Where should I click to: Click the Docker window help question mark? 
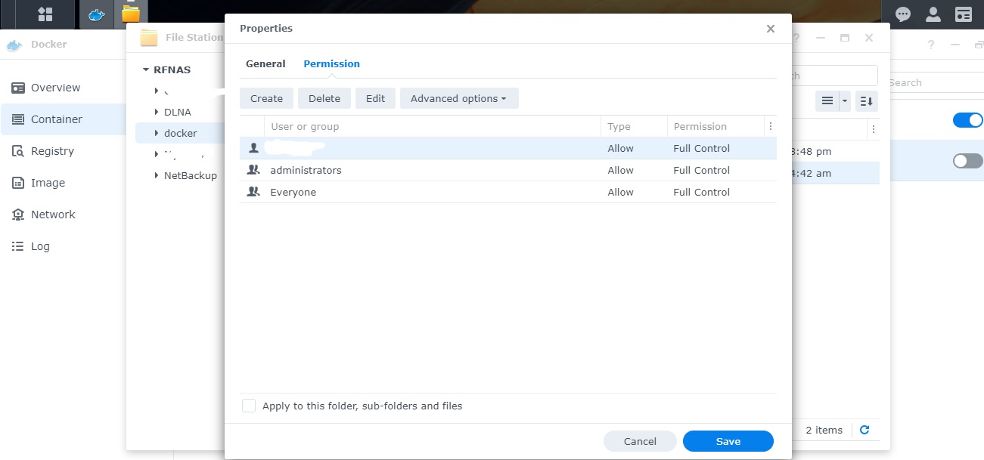point(931,45)
